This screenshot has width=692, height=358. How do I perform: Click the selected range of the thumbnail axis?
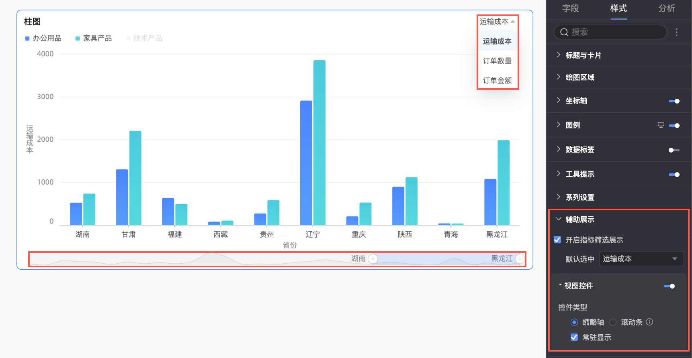[x=446, y=259]
